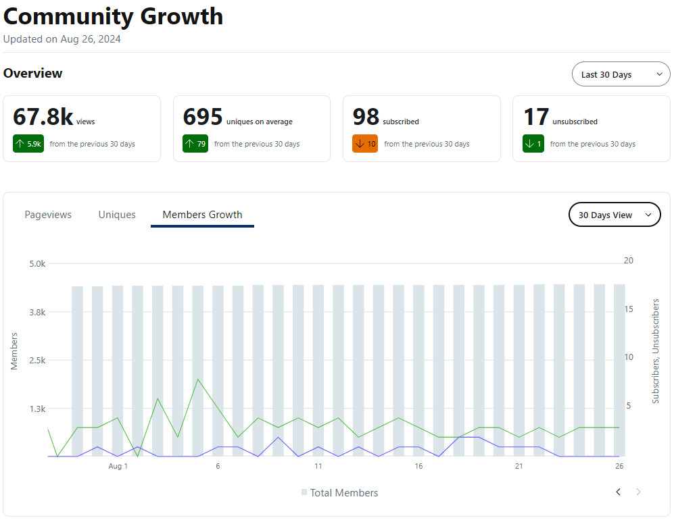Screen dimensions: 674x520
Task: Click the 67.8k views overview card
Action: (82, 128)
